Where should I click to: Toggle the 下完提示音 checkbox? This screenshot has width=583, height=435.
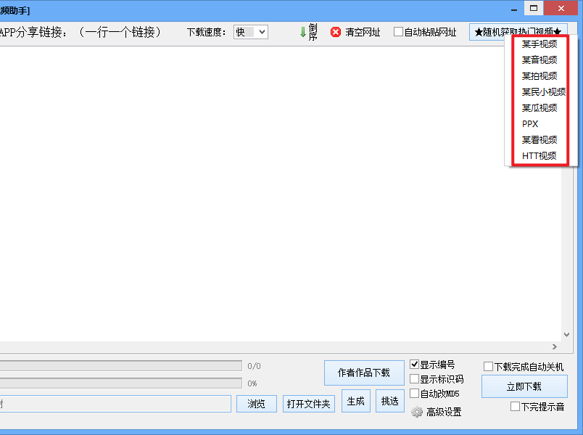515,407
